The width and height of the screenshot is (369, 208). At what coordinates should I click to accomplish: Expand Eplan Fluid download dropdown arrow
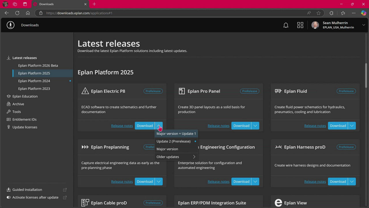[x=352, y=126]
